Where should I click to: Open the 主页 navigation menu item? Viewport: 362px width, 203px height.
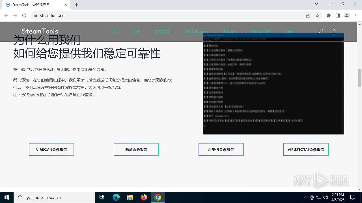pos(112,32)
